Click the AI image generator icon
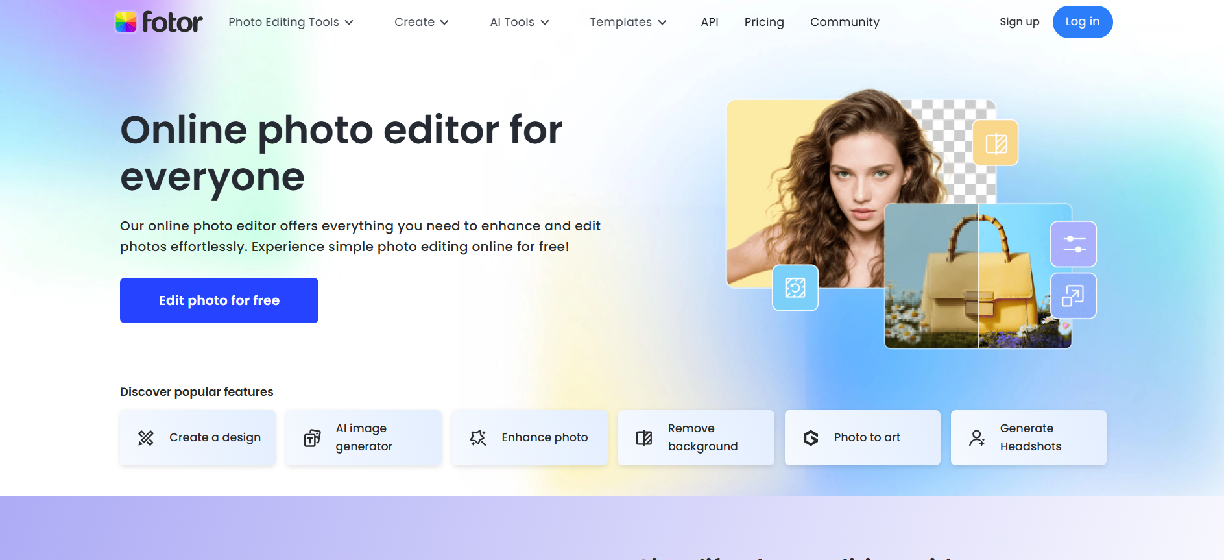Image resolution: width=1224 pixels, height=560 pixels. coord(312,438)
